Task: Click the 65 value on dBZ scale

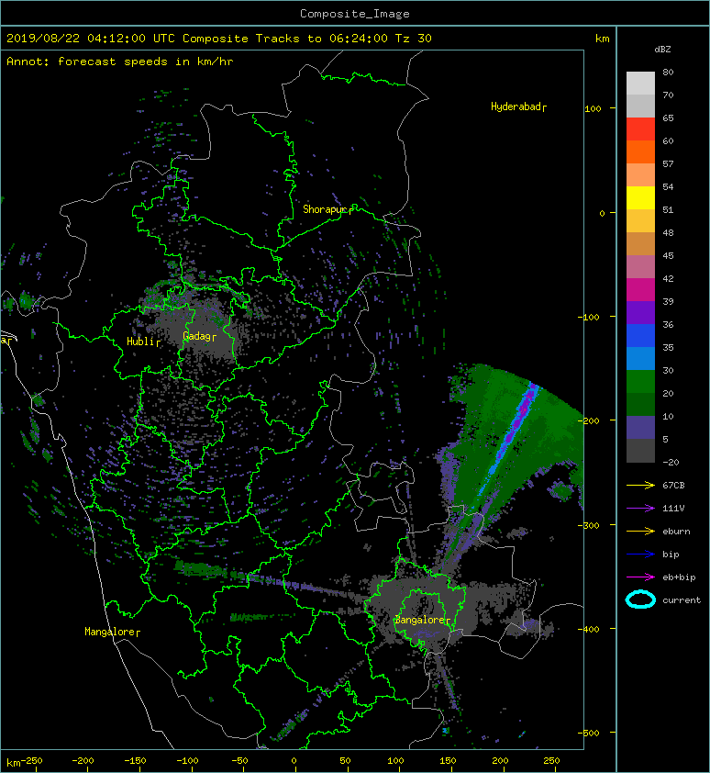Action: pos(668,118)
